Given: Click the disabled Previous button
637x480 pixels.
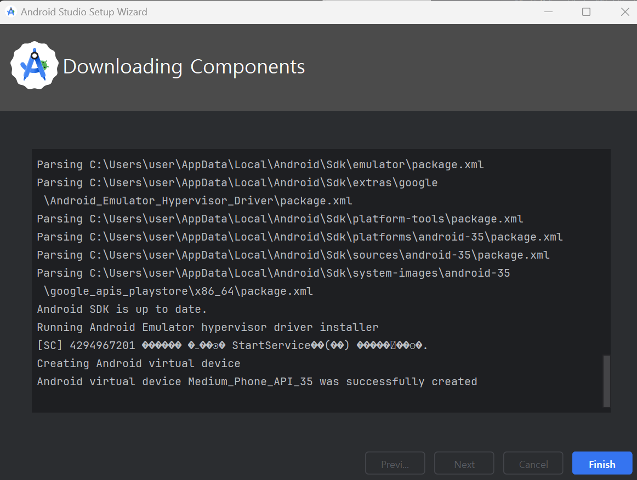Looking at the screenshot, I should click(x=395, y=464).
